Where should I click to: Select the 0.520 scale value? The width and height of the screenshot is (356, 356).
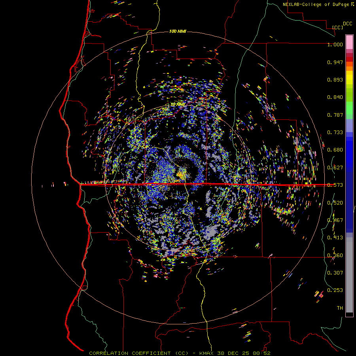click(x=335, y=203)
